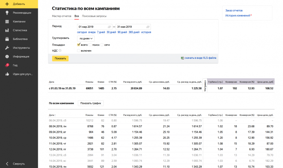Open calendar icon for start date field
283x168 pixels.
109,27
